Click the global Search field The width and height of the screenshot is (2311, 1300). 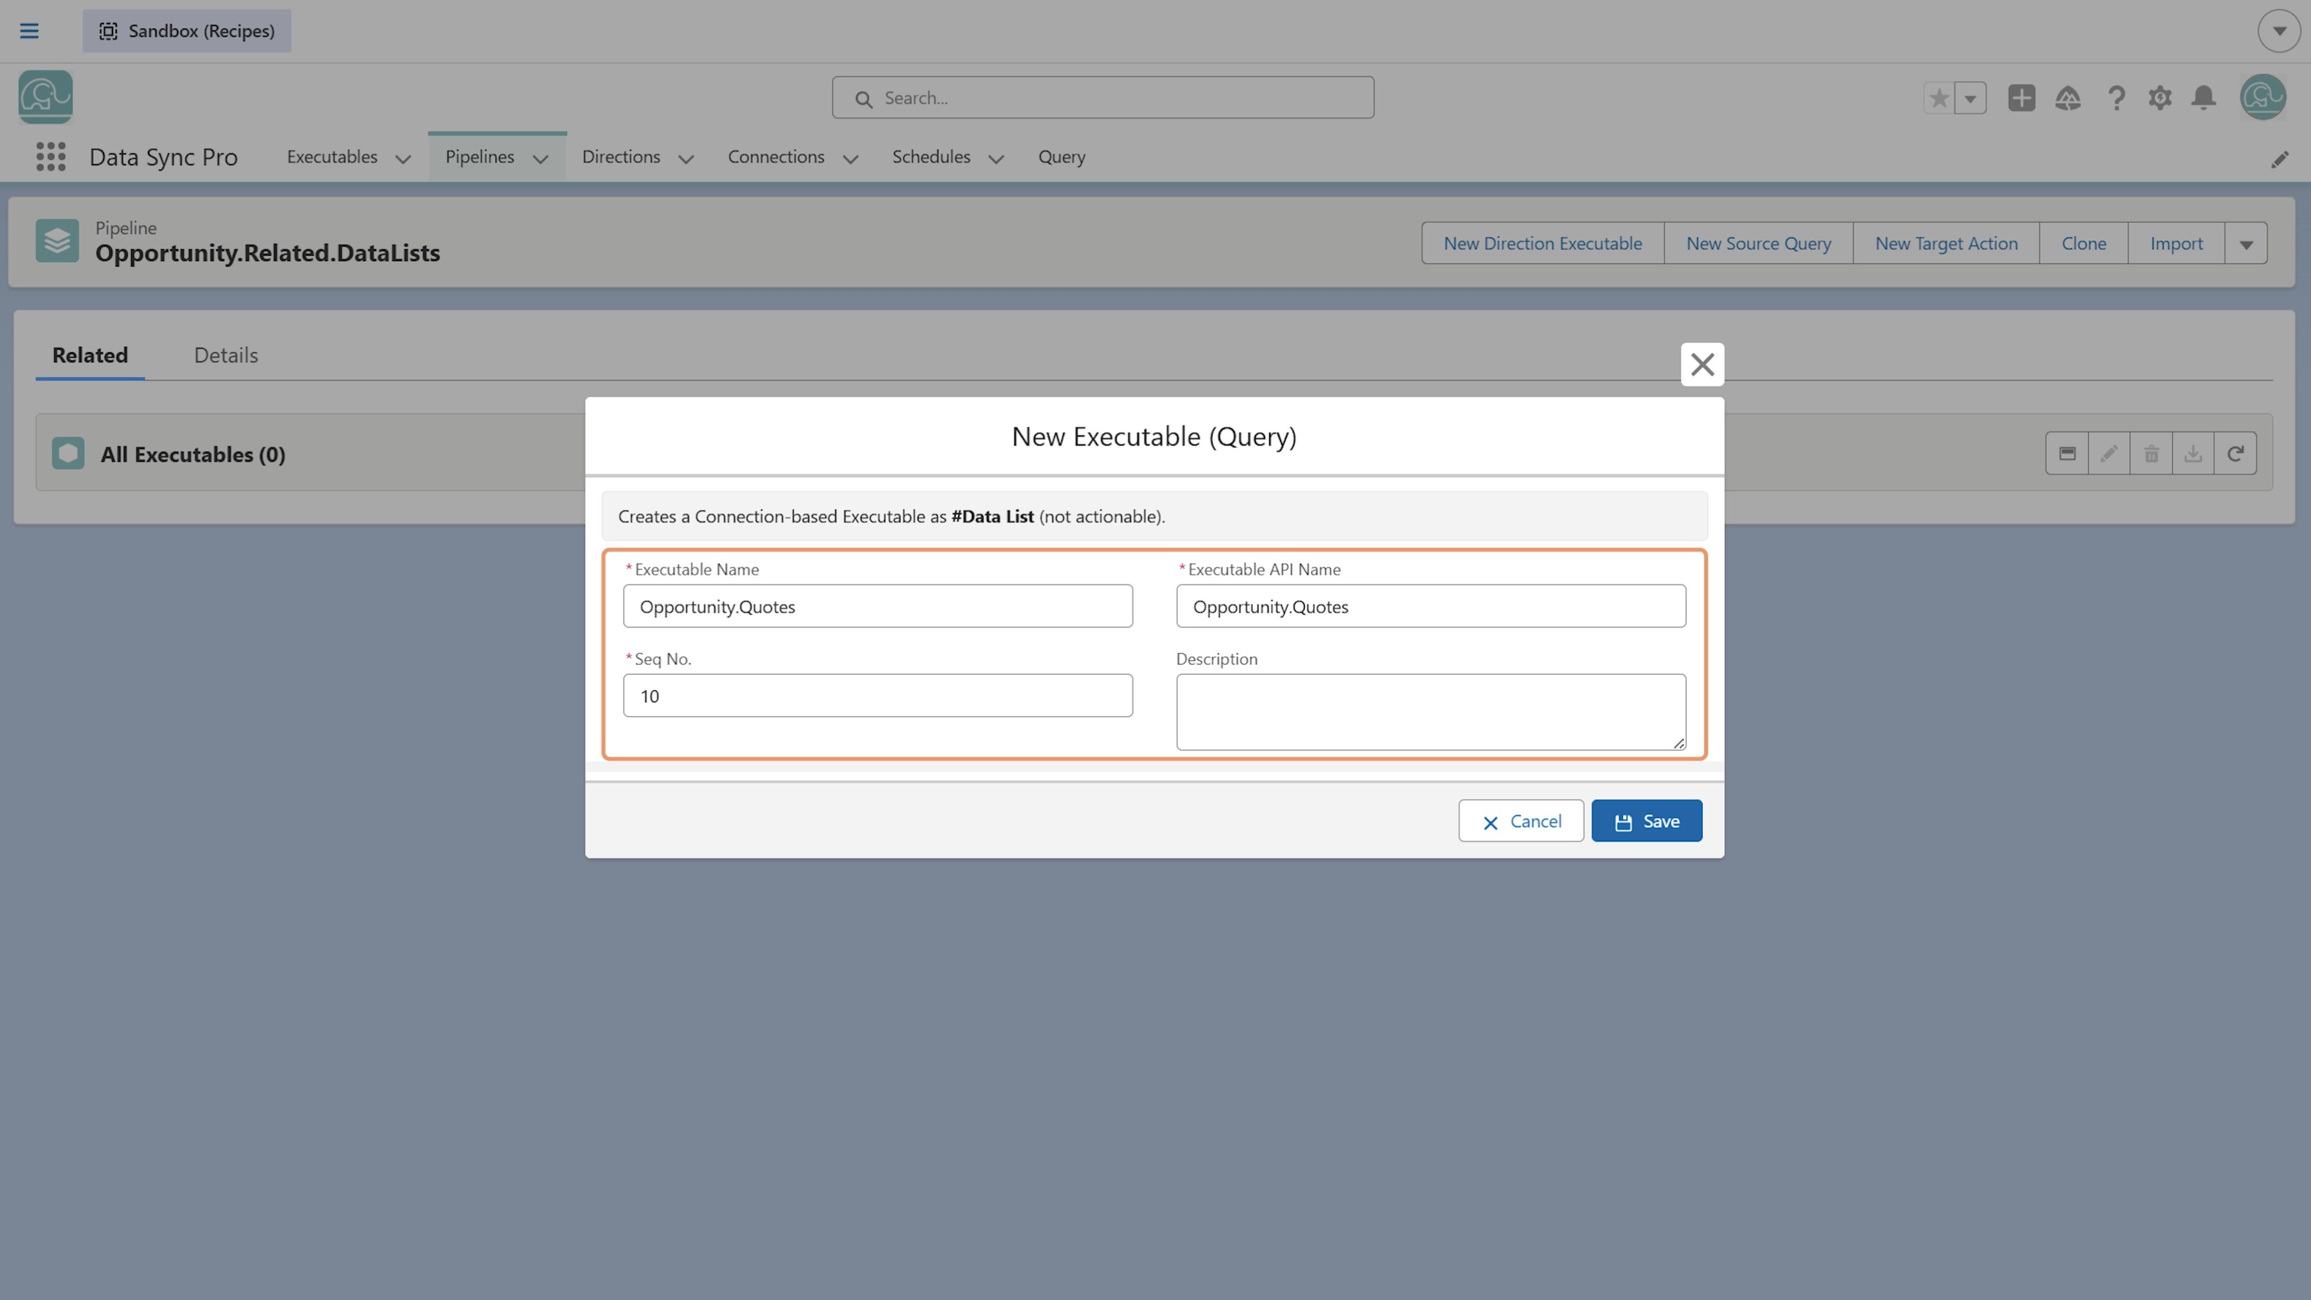pos(1103,97)
